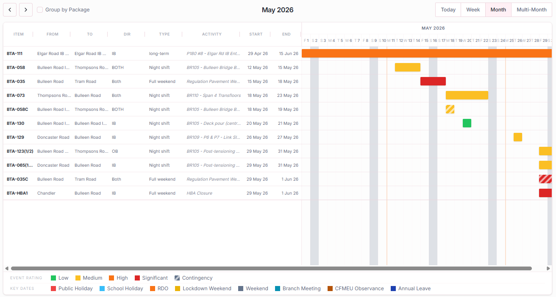Click the ITEM column header
Viewport: 556px width, 297px height.
point(19,34)
